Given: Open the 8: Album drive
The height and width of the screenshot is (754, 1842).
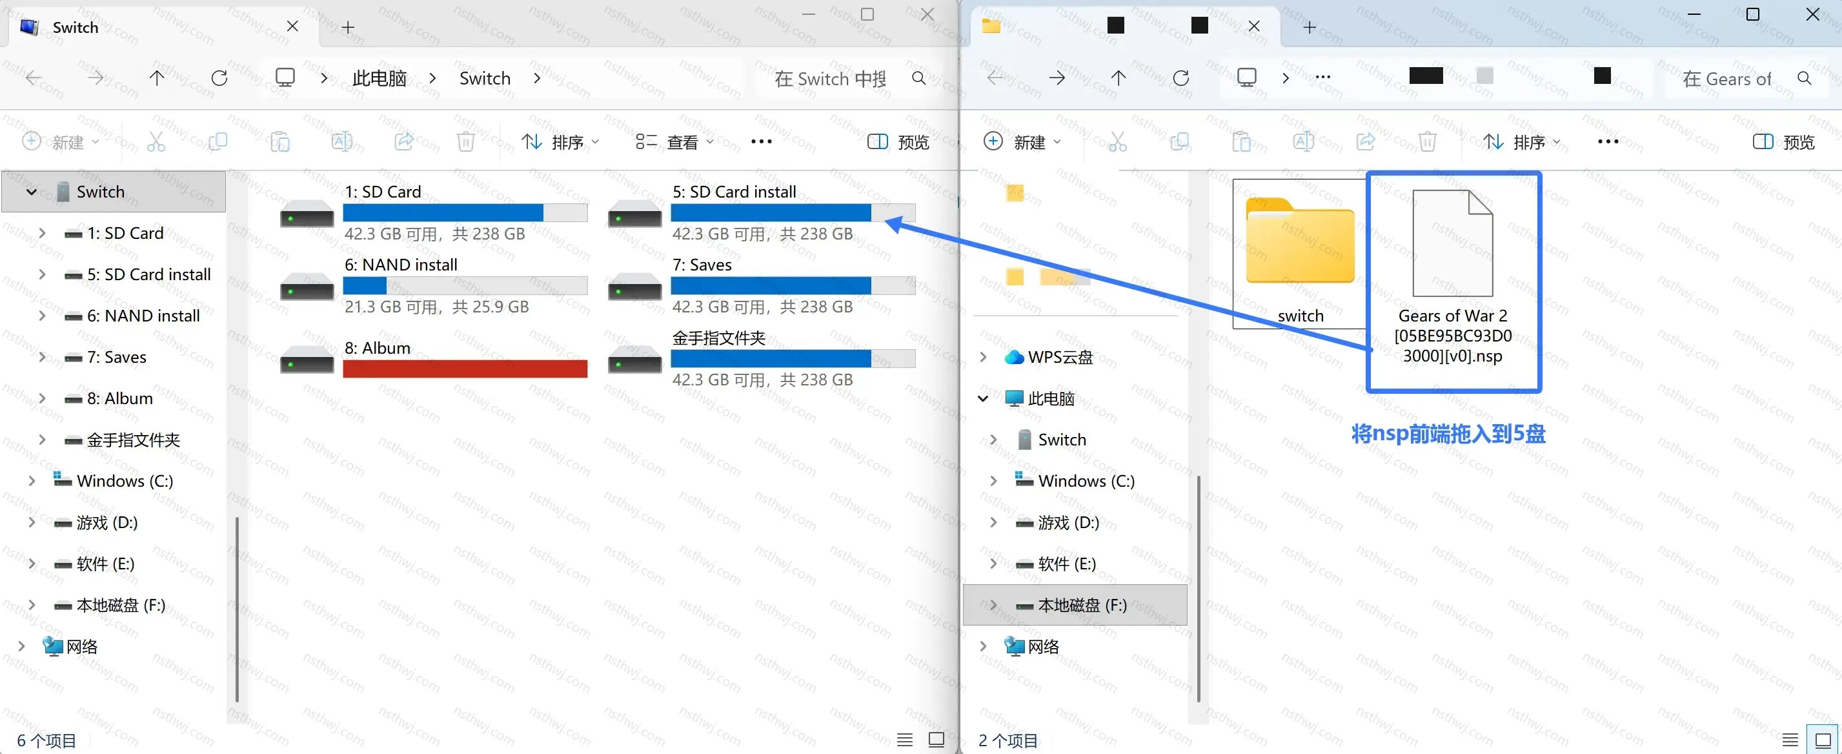Looking at the screenshot, I should pos(434,358).
